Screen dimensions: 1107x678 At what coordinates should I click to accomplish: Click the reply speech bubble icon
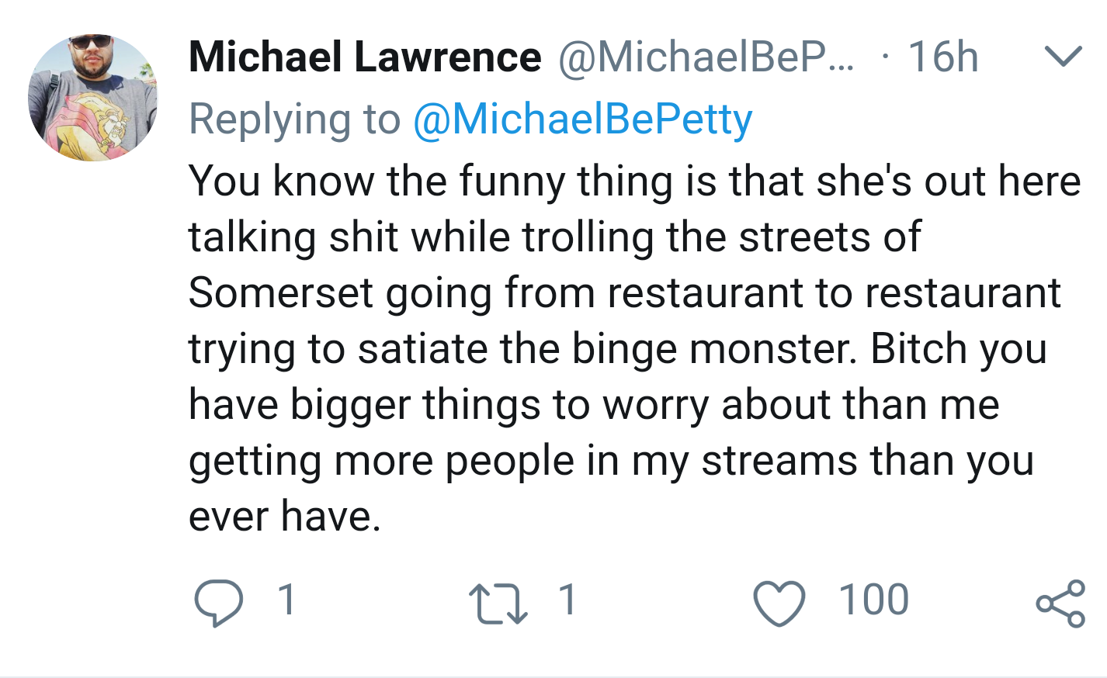[219, 603]
